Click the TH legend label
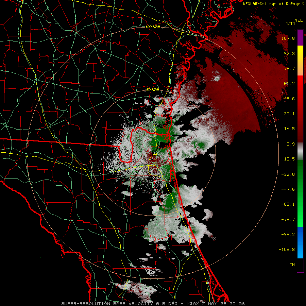Viewport: 306px width, 306px height. [292, 265]
